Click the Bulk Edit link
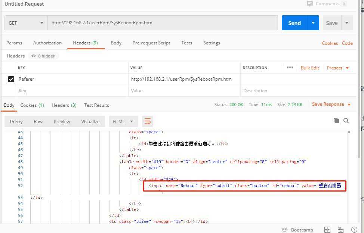364x233 pixels. (x=310, y=68)
